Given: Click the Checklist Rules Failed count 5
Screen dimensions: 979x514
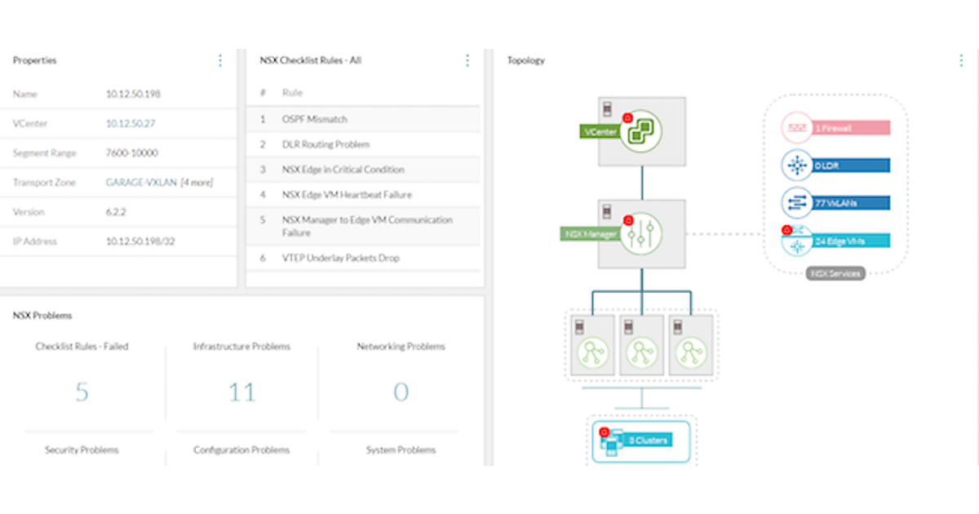Looking at the screenshot, I should pyautogui.click(x=82, y=392).
